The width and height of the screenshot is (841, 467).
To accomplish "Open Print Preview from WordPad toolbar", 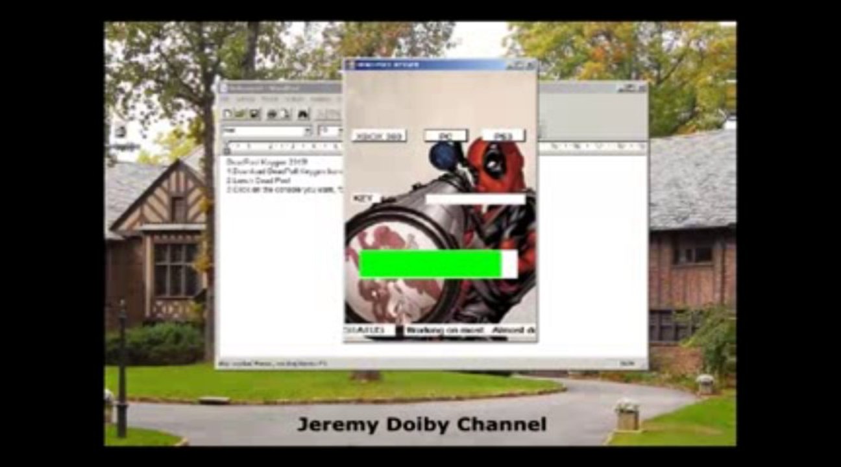I will point(285,114).
